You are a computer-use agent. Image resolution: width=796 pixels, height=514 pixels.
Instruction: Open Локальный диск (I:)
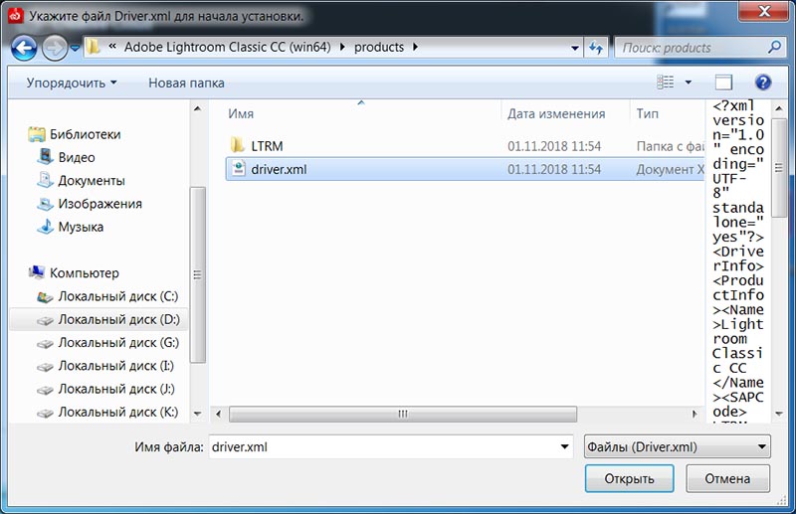116,365
